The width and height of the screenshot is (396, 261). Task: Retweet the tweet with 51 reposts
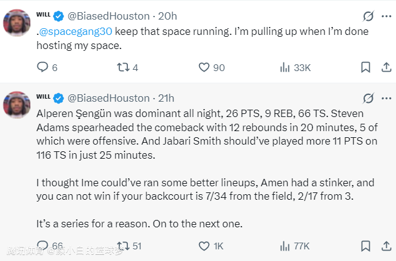[122, 246]
